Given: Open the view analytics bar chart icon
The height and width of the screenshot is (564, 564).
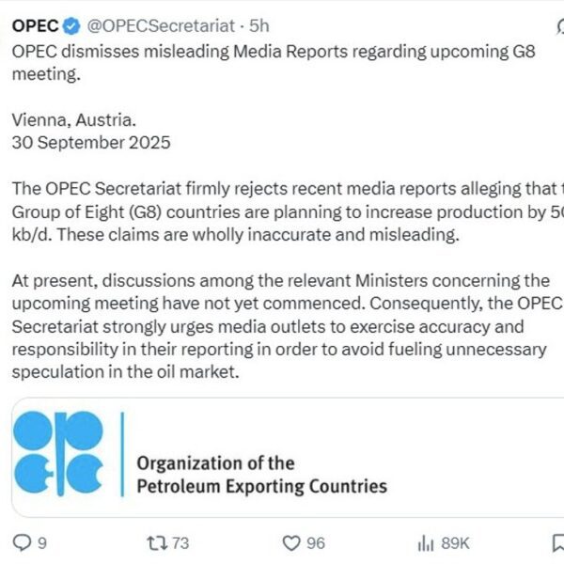Looking at the screenshot, I should click(x=425, y=542).
